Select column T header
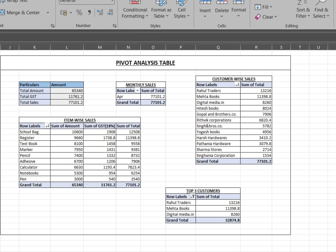Image resolution: width=336 pixels, height=252 pixels. [300, 47]
